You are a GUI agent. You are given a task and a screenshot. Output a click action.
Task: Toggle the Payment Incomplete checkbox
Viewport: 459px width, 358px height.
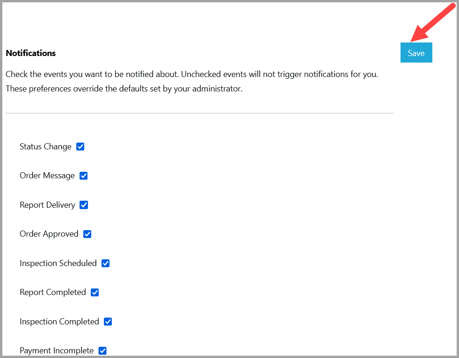(x=102, y=351)
